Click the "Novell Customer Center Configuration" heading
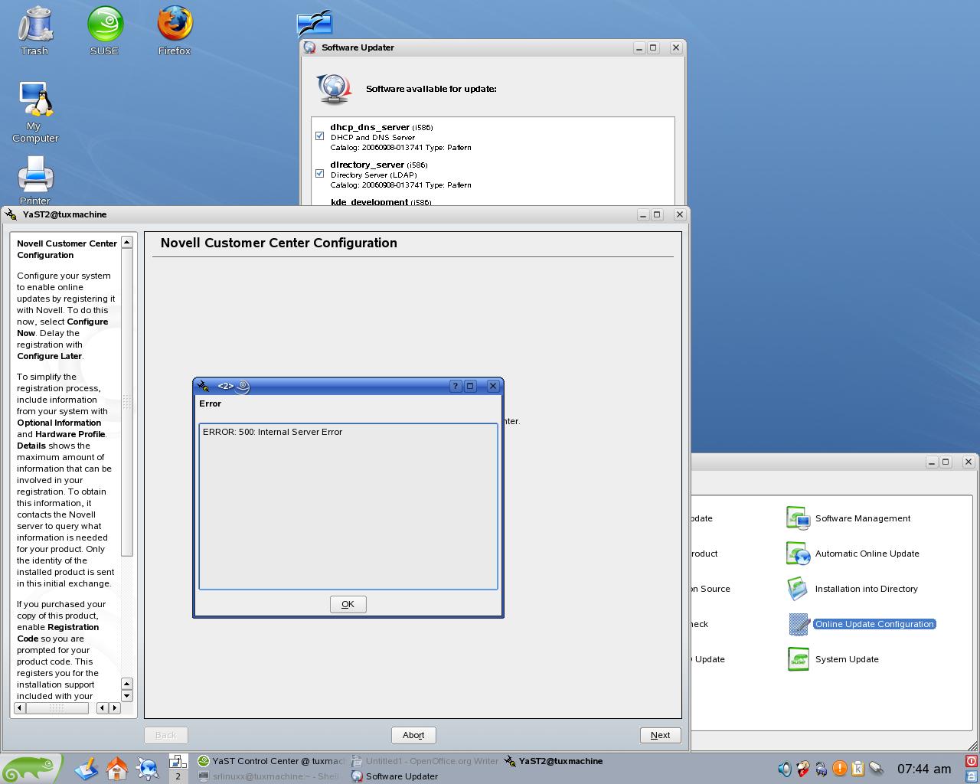Image resolution: width=980 pixels, height=784 pixels. click(279, 243)
